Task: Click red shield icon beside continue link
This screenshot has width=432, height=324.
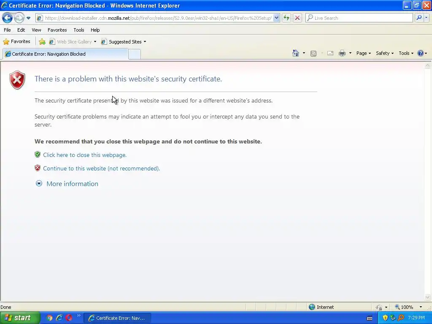Action: coord(38,168)
